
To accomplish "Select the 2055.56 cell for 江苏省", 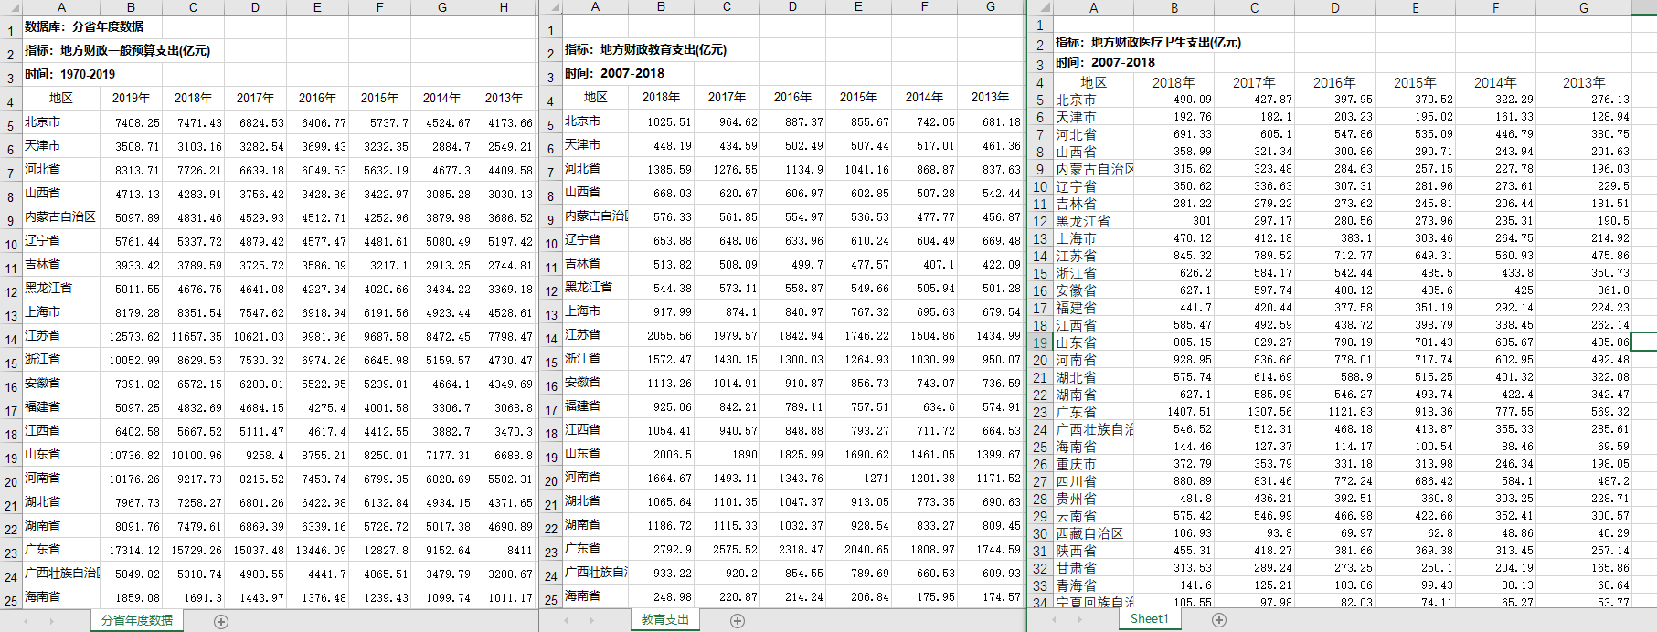I will [x=661, y=335].
